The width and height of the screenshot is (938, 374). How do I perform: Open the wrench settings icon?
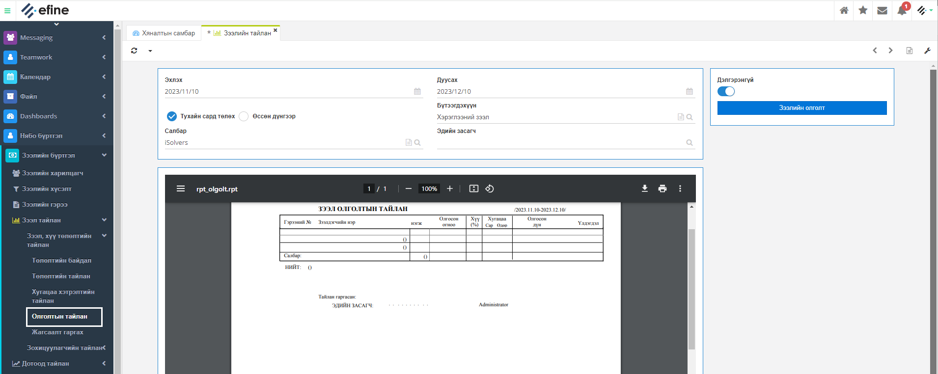coord(927,51)
